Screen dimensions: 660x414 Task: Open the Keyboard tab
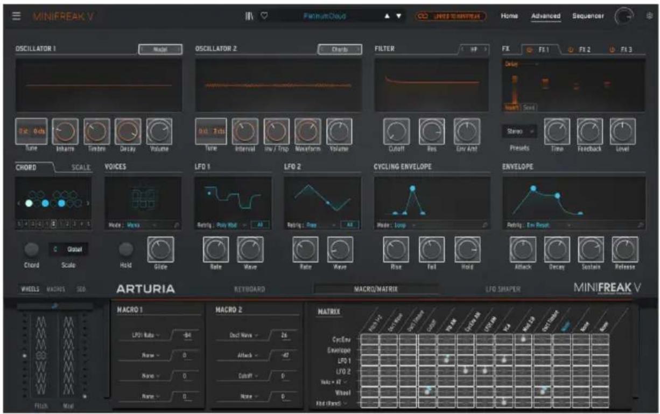[x=249, y=289]
